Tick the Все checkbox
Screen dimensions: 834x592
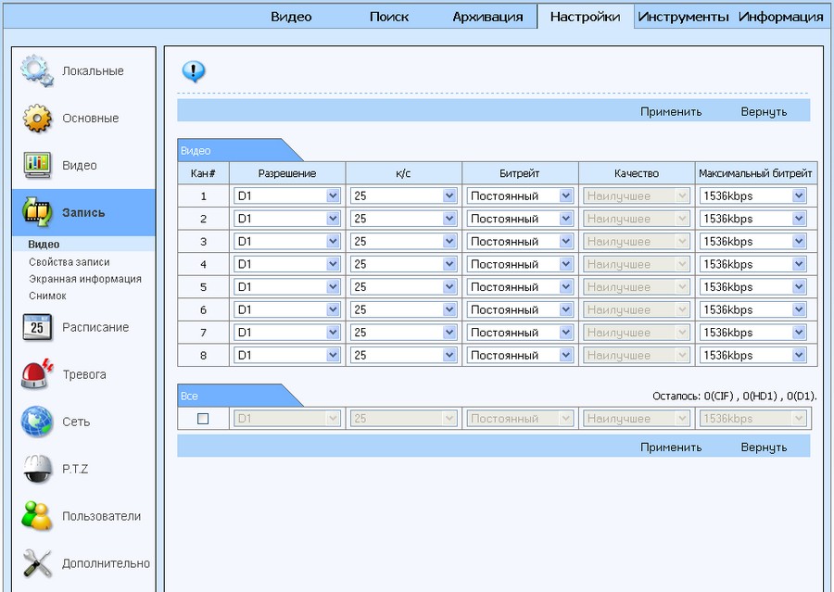(203, 419)
